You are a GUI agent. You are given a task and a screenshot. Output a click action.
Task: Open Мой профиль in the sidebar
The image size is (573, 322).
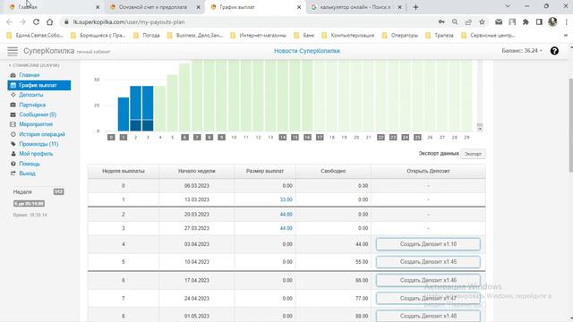coord(36,154)
